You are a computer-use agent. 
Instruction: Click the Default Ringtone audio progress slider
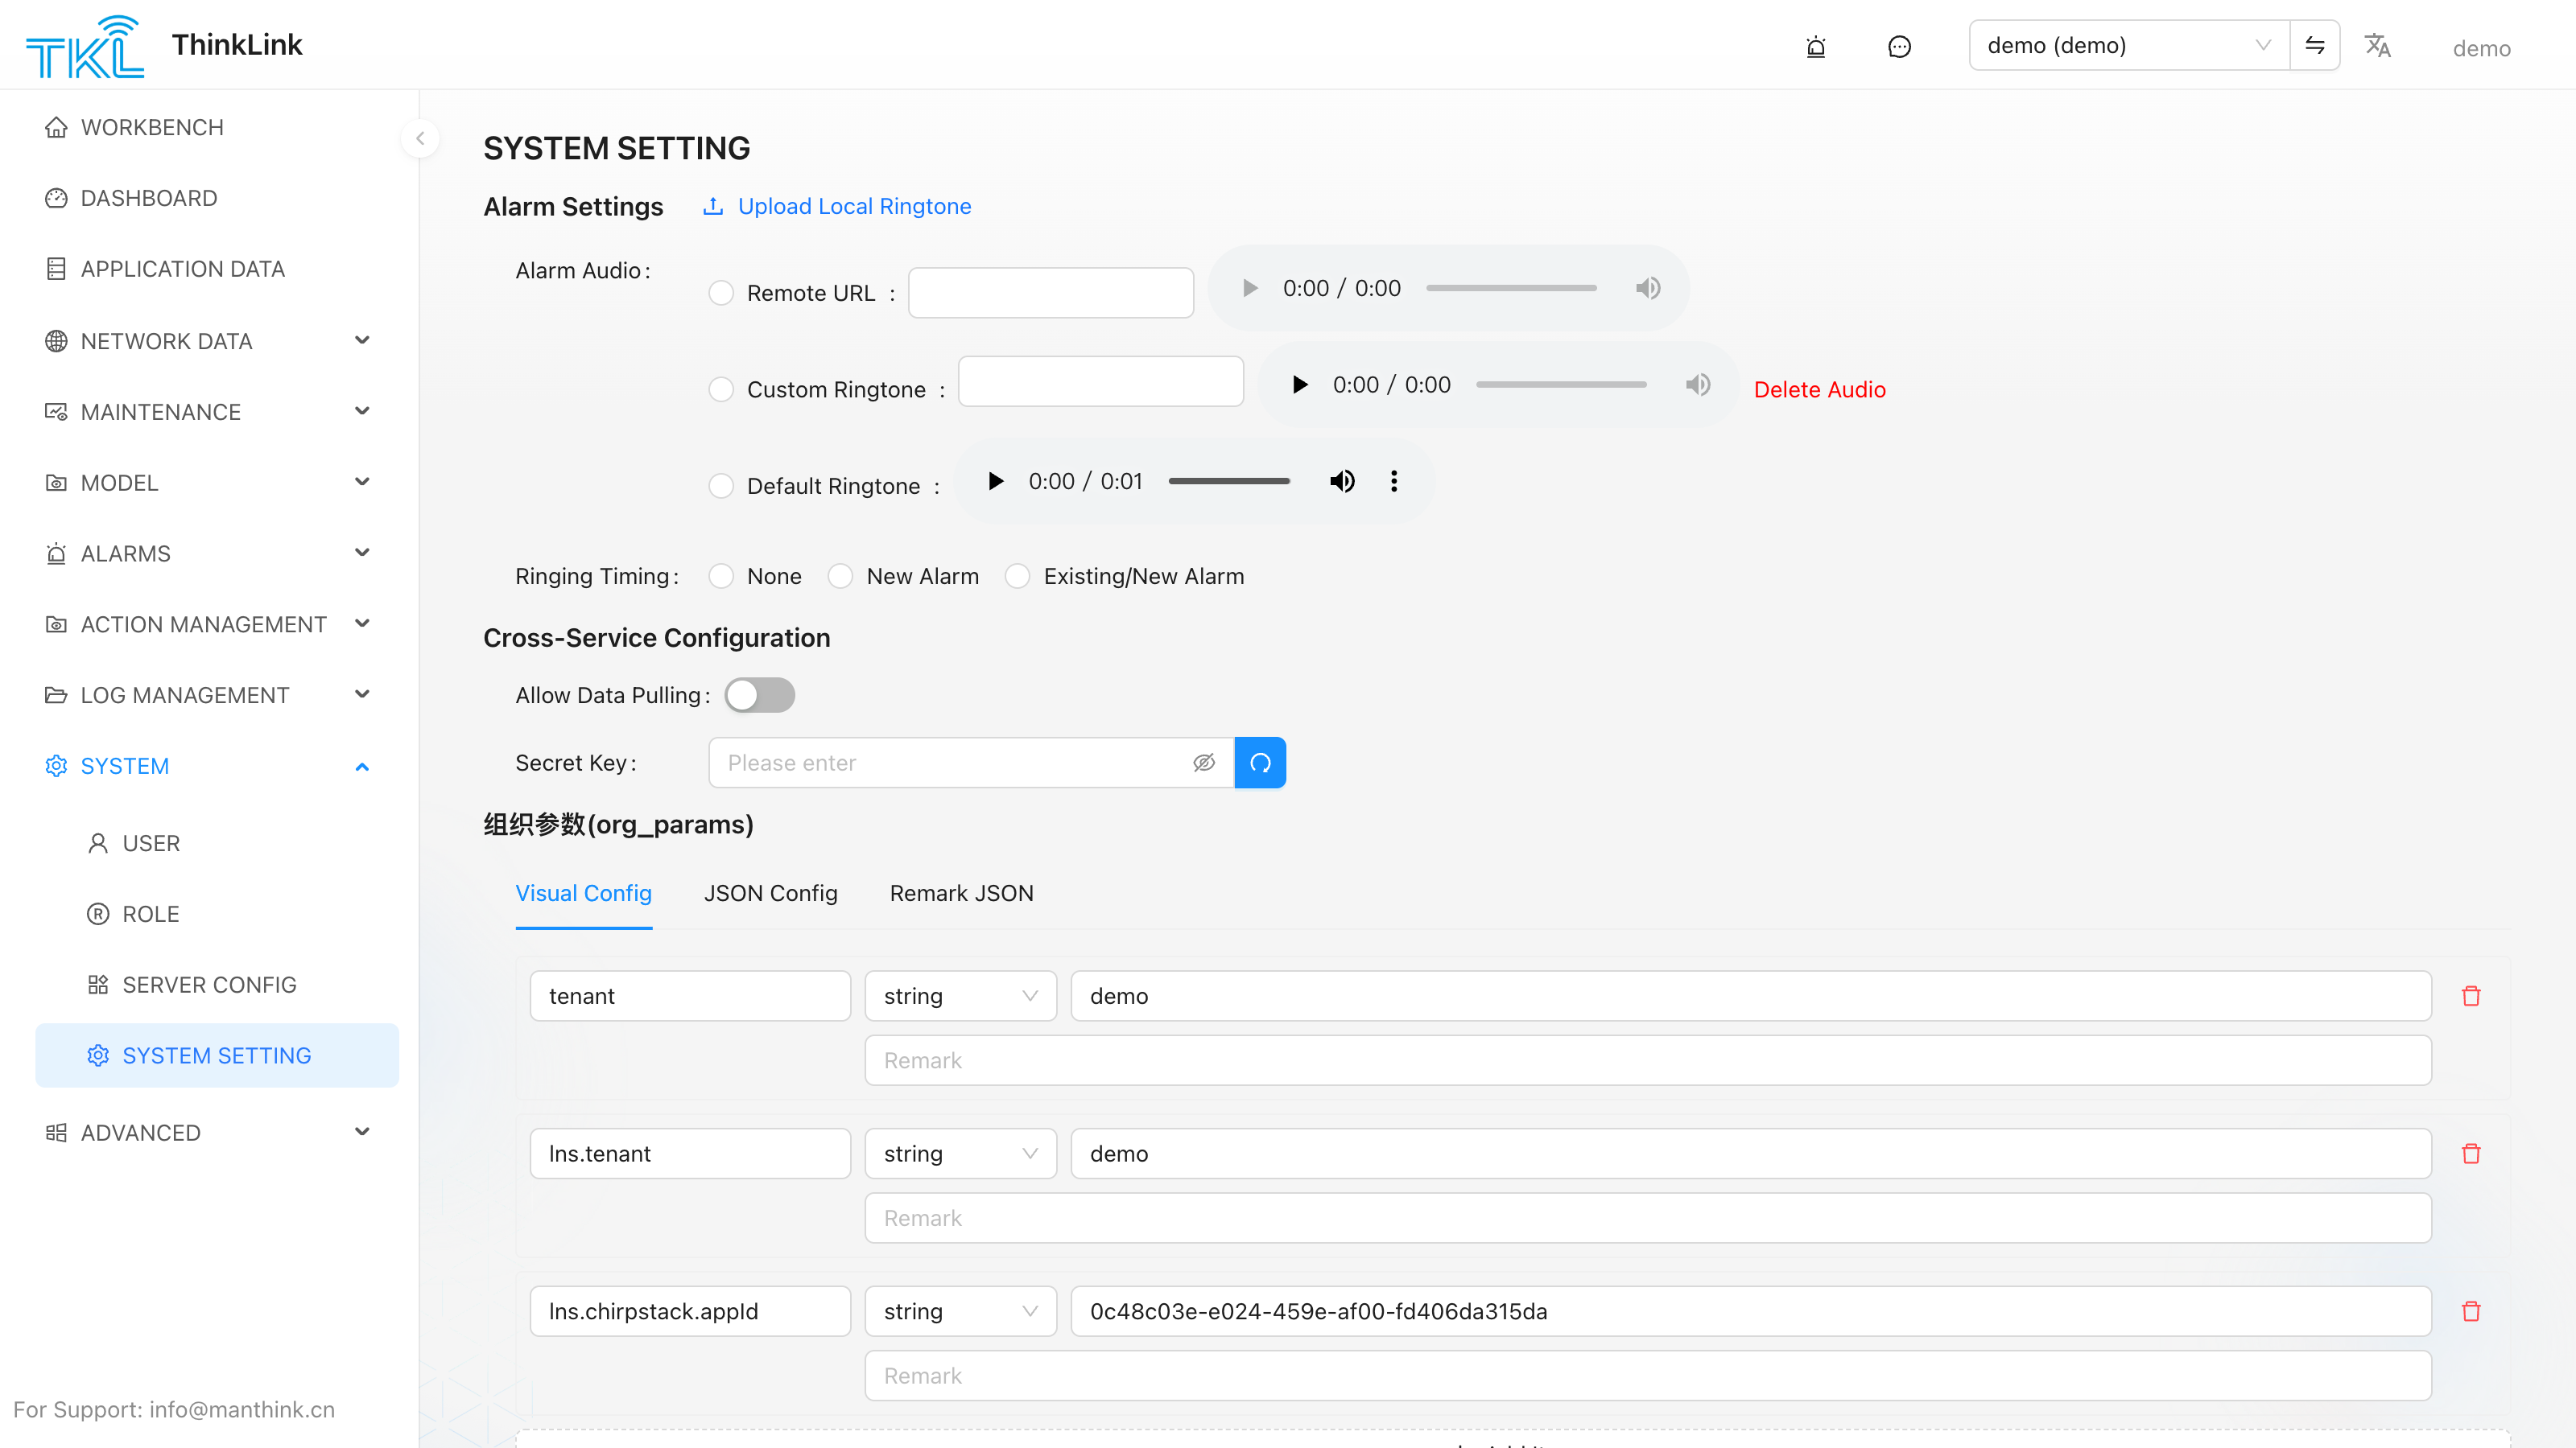pyautogui.click(x=1229, y=482)
